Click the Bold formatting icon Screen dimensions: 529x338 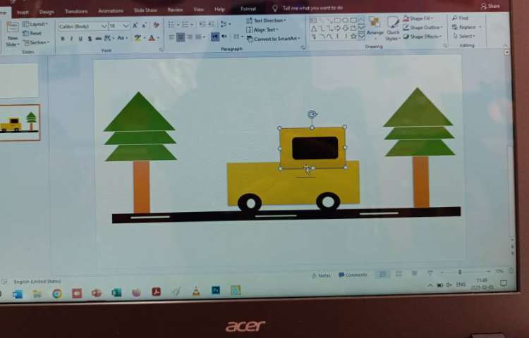click(x=62, y=39)
